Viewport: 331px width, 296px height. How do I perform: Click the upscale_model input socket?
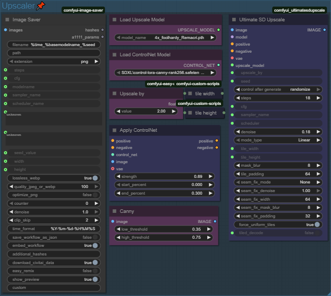pos(232,65)
